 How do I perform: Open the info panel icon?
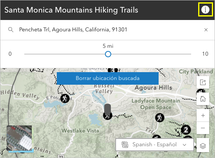205,10
